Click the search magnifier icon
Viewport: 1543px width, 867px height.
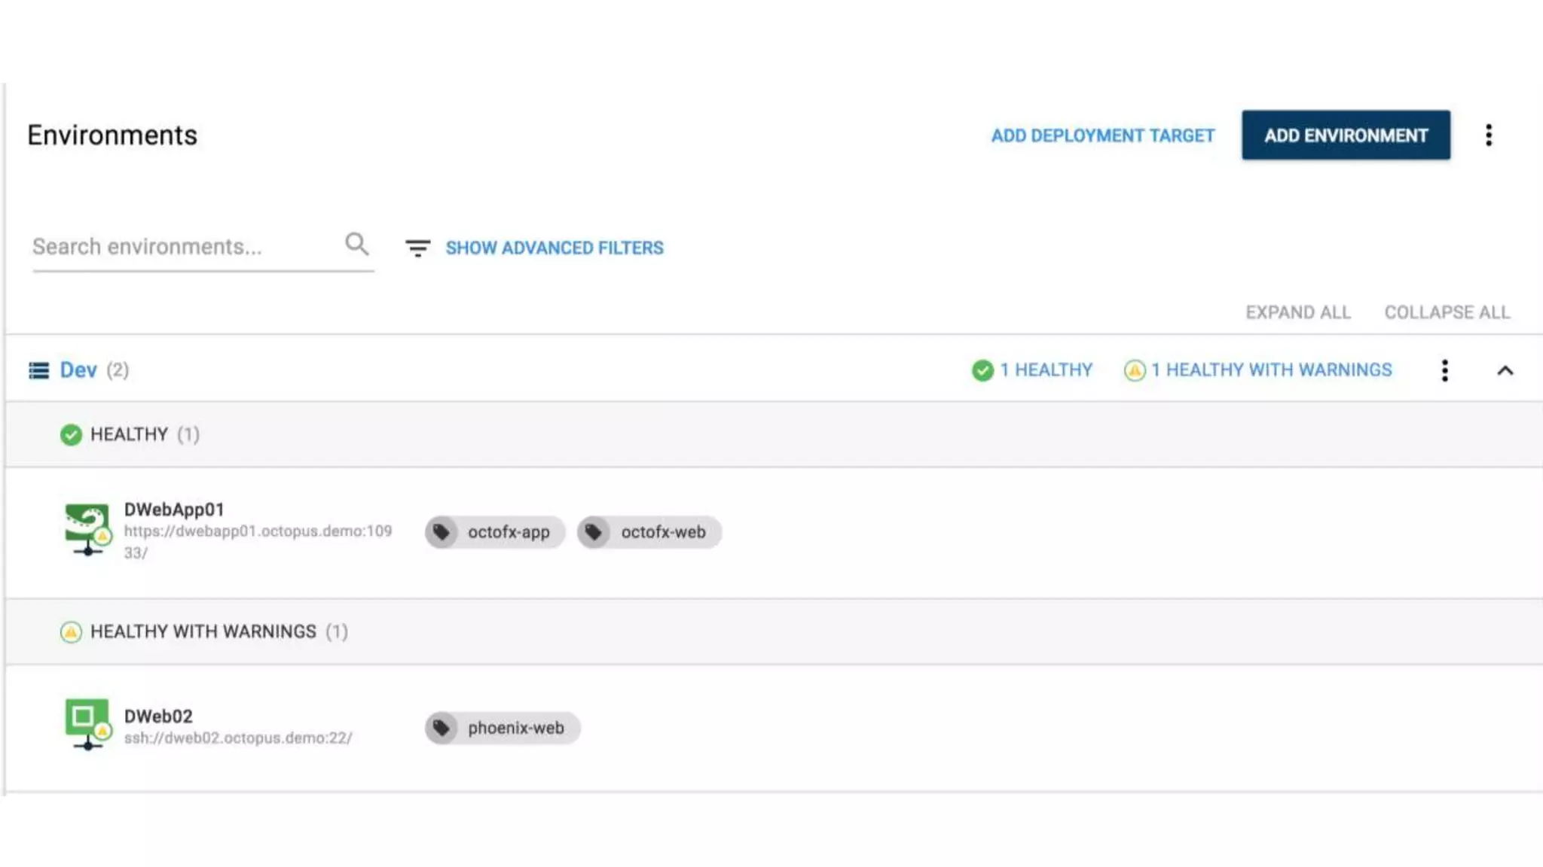[356, 244]
